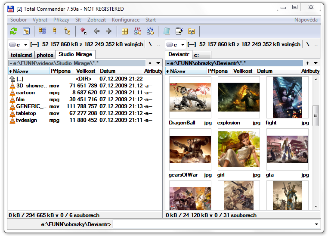Focus the command line input field
The width and height of the screenshot is (328, 236).
[213, 224]
